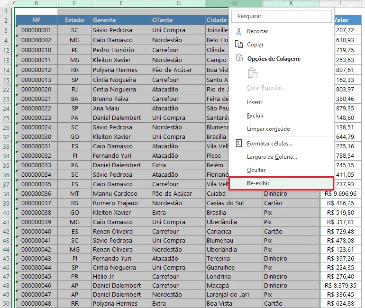Click Londrina city cell
The image size is (365, 308).
click(234, 276)
